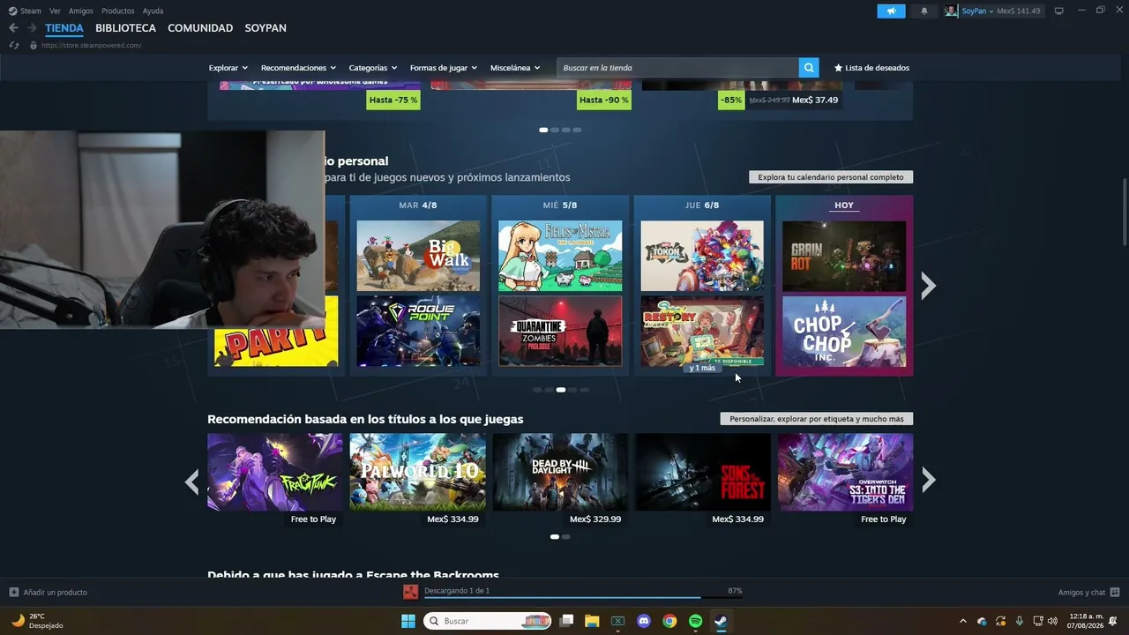Screen dimensions: 1129x635
Task: Open the Windows notification bell
Action: click(x=1113, y=621)
